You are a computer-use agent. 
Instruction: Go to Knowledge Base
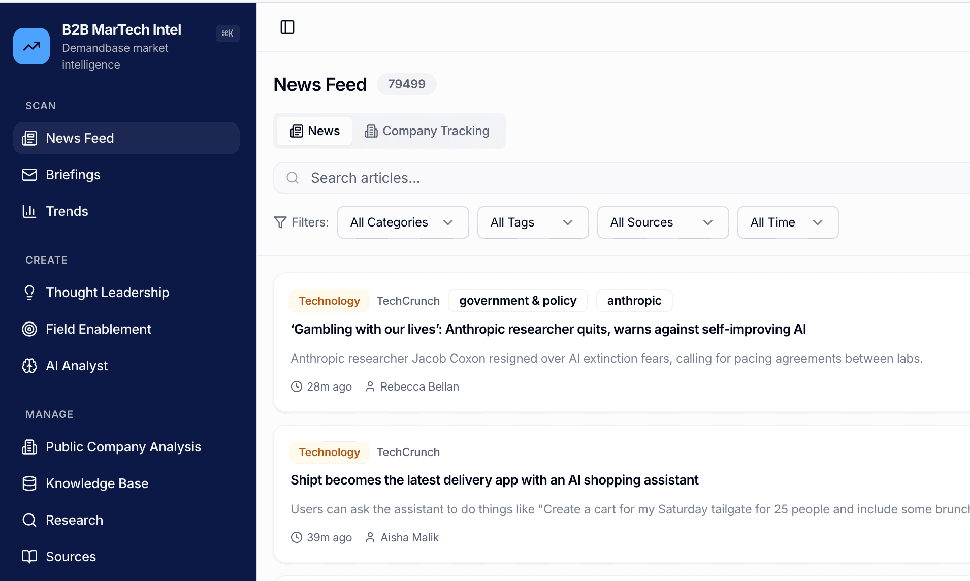[126, 483]
